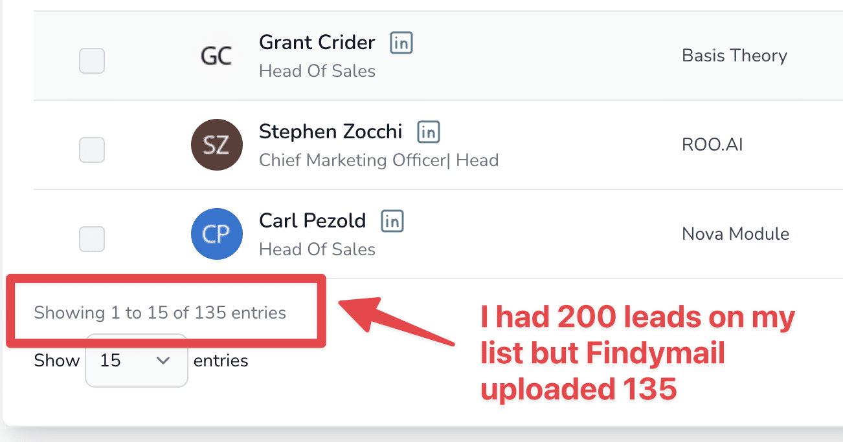This screenshot has width=843, height=442.
Task: Select the value 15 in the combo box
Action: tap(111, 361)
